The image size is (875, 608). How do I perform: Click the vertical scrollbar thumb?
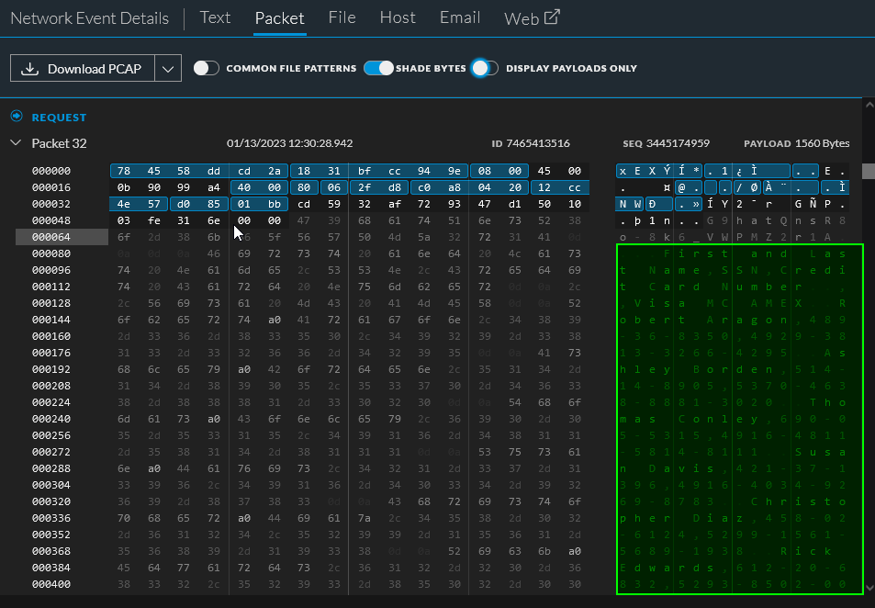[868, 171]
